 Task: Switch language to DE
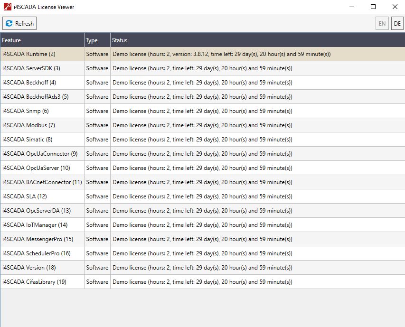(397, 23)
